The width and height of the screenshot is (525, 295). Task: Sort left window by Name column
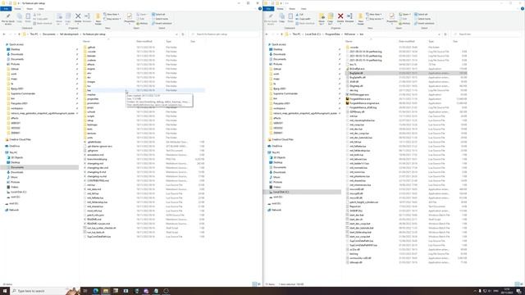click(x=86, y=41)
